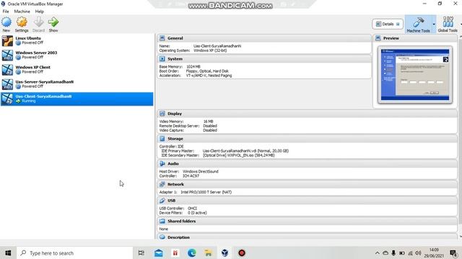Select the Linux Ubuntu virtual machine
462x259 pixels.
coord(77,40)
